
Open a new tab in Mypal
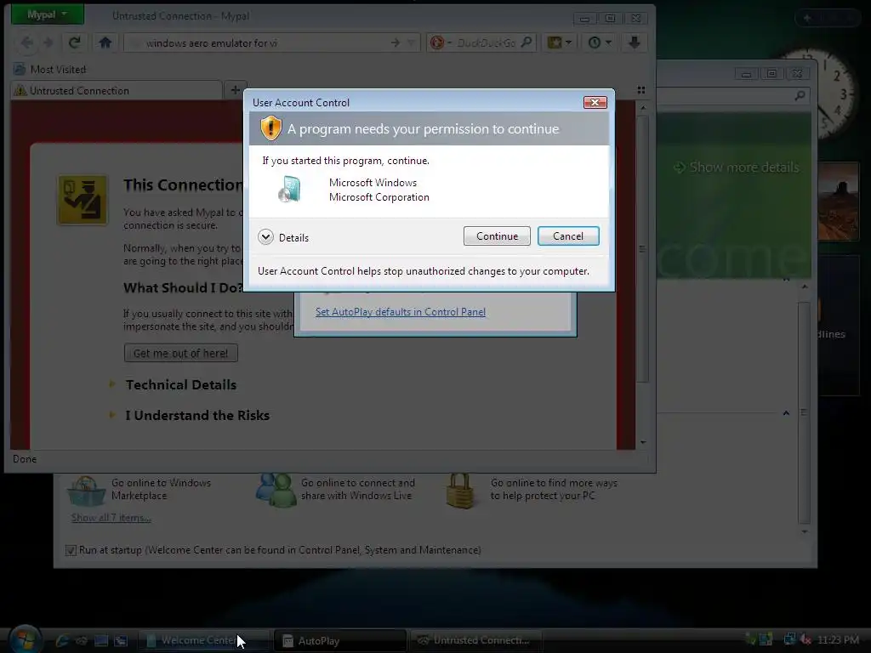(x=236, y=90)
